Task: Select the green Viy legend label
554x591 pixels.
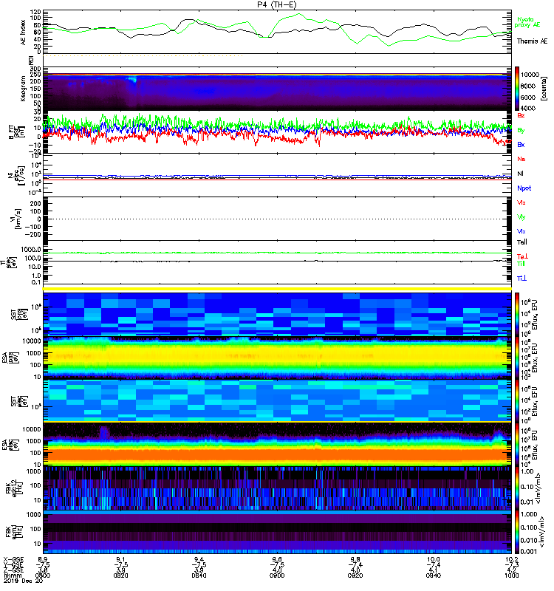Action: point(521,217)
